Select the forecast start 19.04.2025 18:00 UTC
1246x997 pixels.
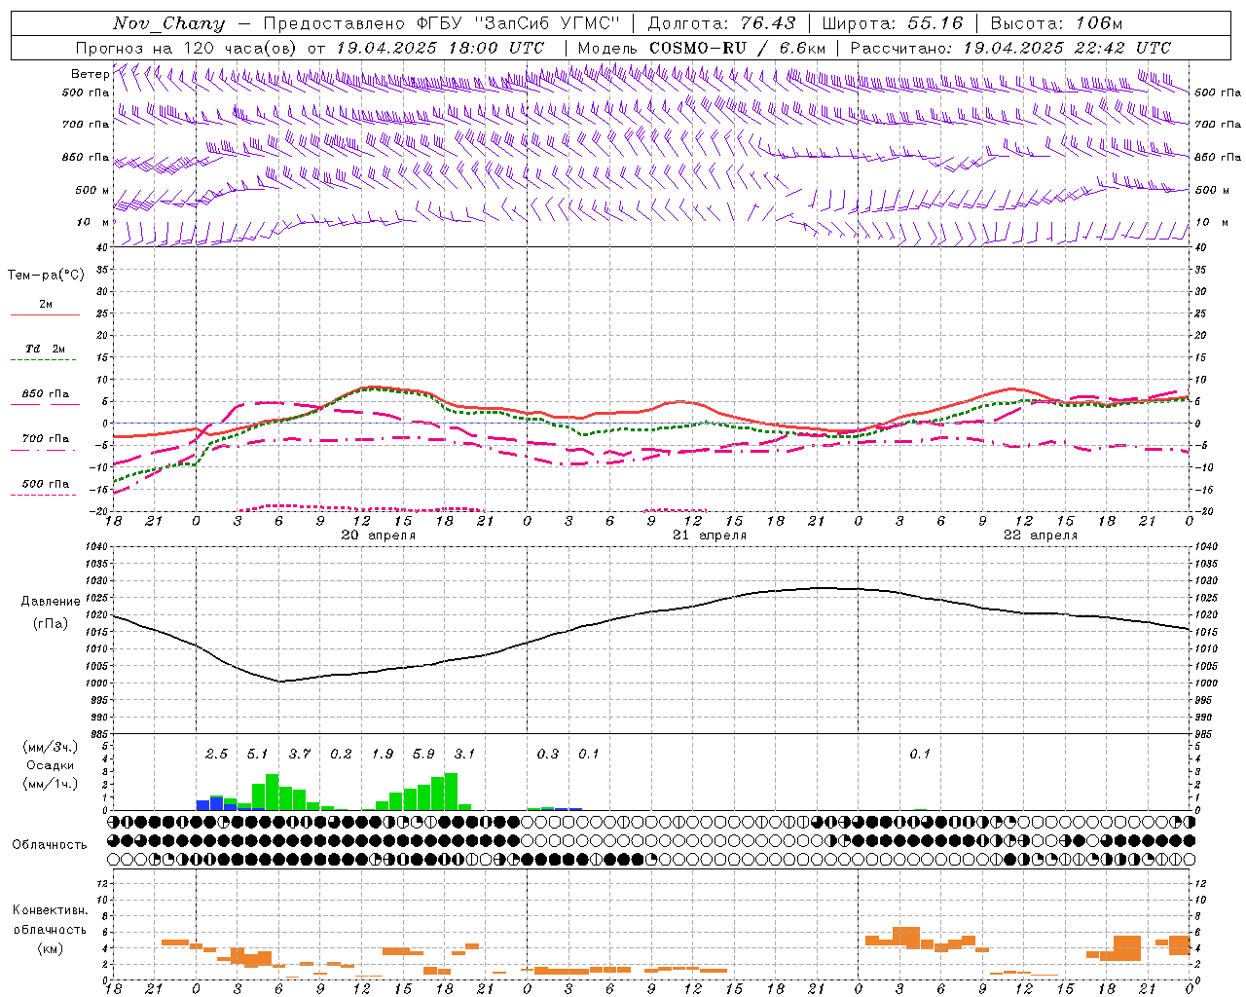(x=440, y=48)
